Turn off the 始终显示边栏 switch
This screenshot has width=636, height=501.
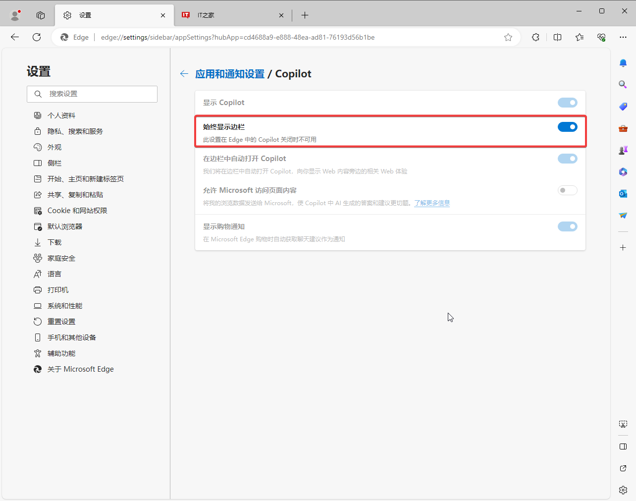(x=568, y=127)
